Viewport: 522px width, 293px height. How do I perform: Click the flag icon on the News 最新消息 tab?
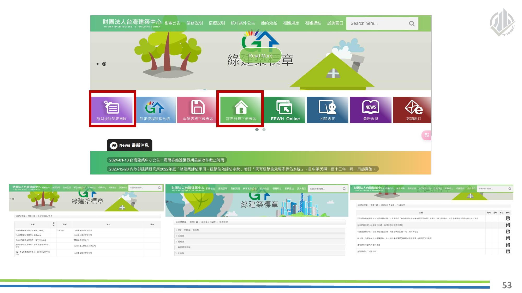(x=114, y=145)
